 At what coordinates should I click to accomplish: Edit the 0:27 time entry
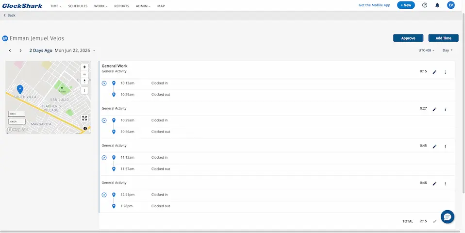[x=434, y=109]
